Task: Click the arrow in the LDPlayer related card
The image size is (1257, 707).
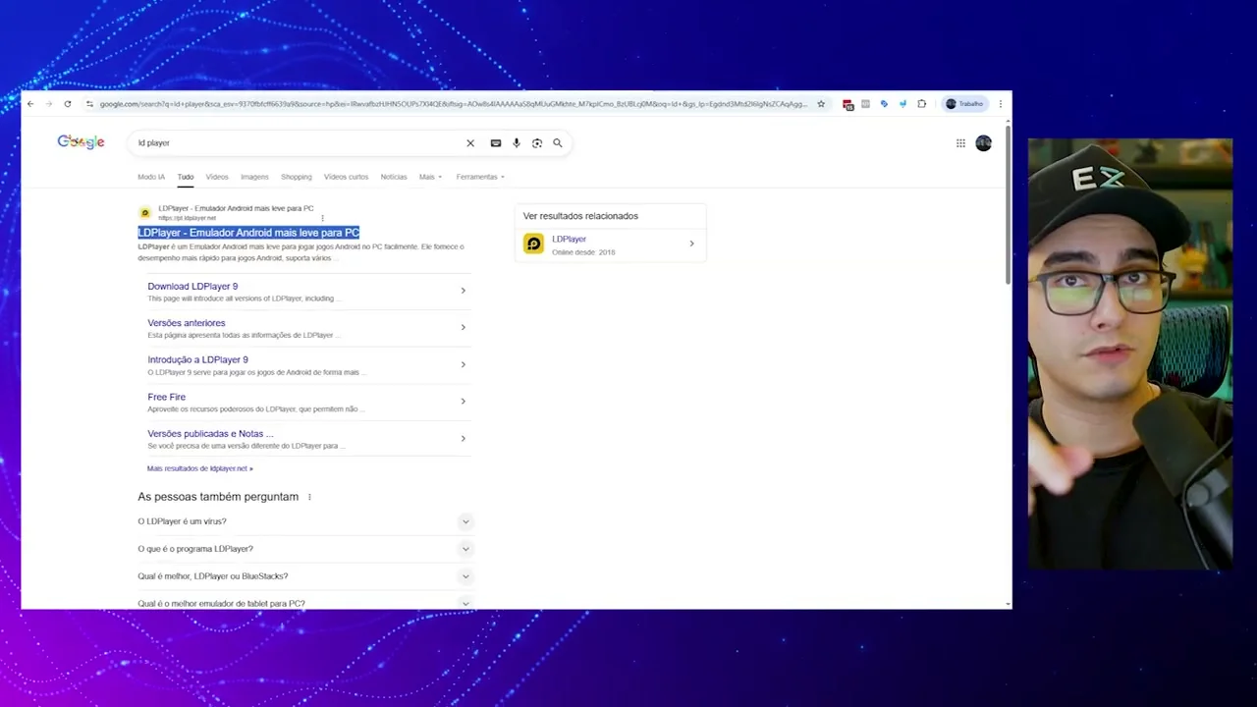Action: coord(691,244)
